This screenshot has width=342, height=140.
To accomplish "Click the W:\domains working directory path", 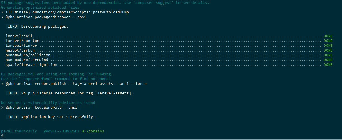I will point(93,131).
